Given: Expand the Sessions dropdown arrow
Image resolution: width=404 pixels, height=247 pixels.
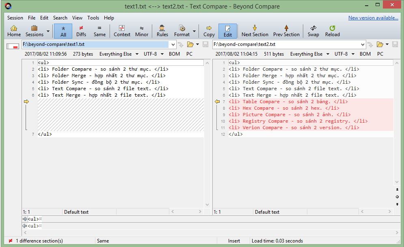Looking at the screenshot, I should click(x=48, y=31).
